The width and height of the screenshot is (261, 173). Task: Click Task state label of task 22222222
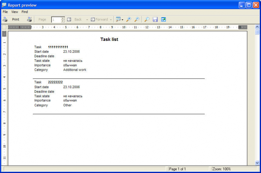pos(42,96)
